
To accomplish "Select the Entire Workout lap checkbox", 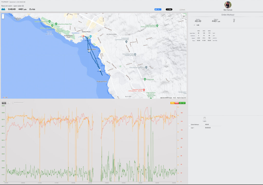I will [x=190, y=124].
